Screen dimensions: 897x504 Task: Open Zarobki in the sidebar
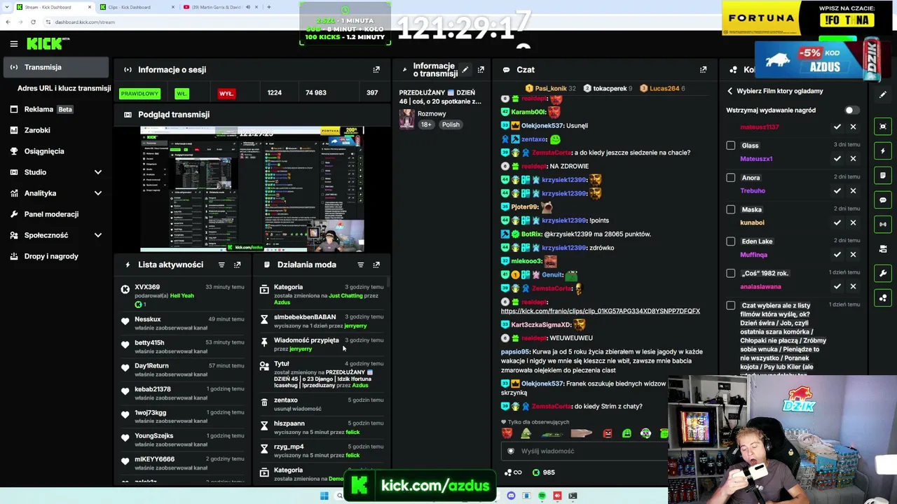coord(56,130)
